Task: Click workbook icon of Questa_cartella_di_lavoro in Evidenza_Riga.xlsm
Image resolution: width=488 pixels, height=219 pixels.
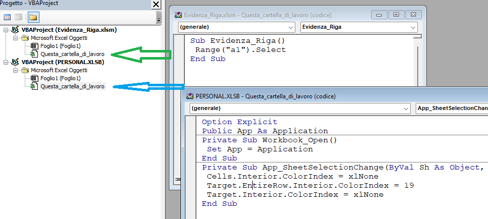Action: pyautogui.click(x=34, y=54)
